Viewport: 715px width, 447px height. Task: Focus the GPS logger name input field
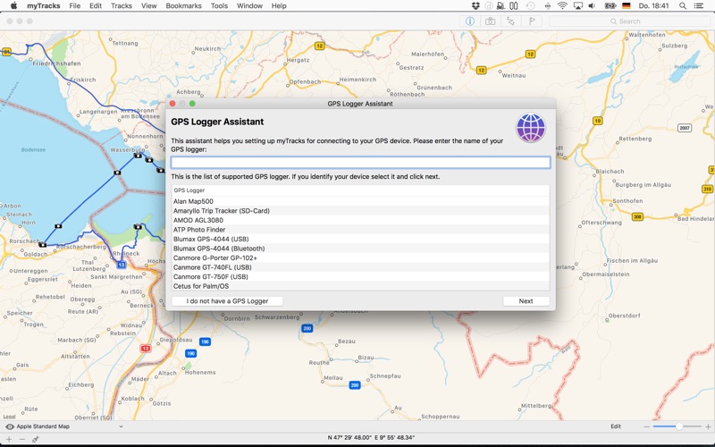(360, 163)
